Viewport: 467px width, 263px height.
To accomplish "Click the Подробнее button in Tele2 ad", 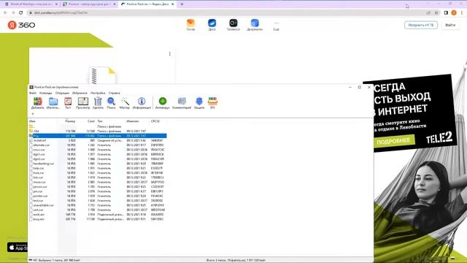I will click(x=393, y=141).
